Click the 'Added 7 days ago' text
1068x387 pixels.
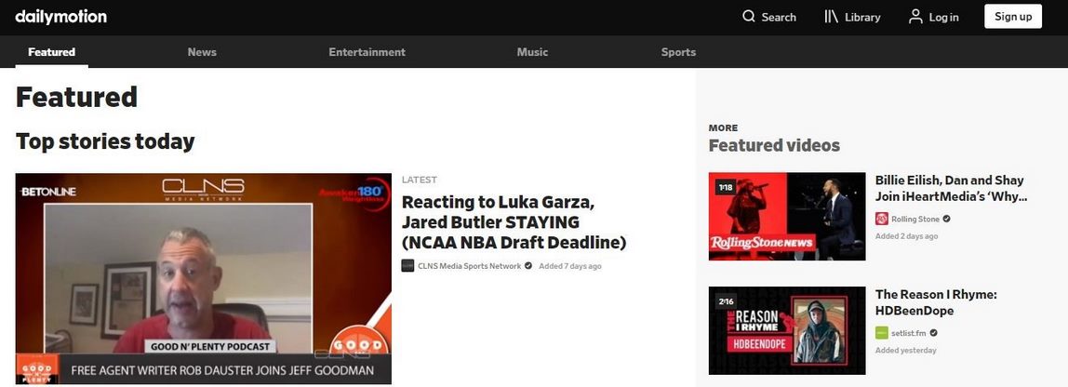[570, 266]
